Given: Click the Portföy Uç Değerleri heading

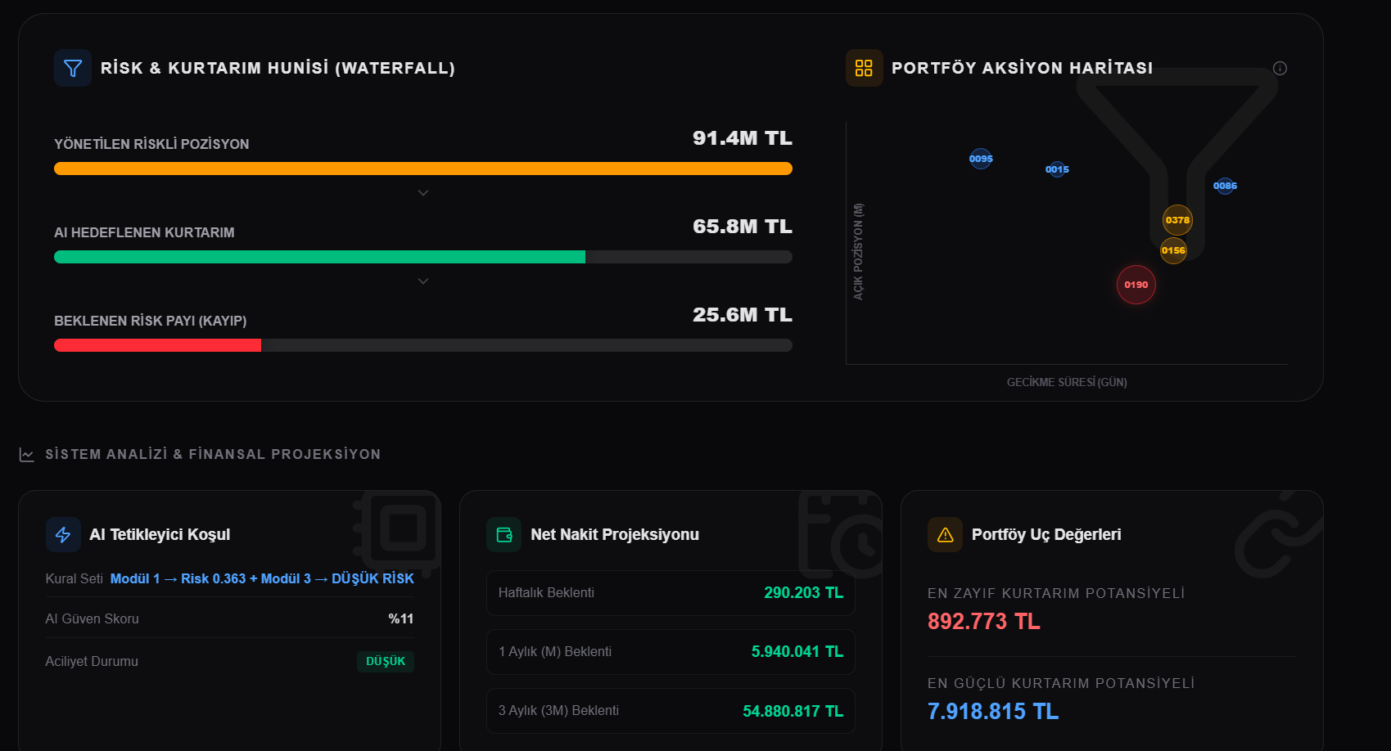Looking at the screenshot, I should [1046, 534].
